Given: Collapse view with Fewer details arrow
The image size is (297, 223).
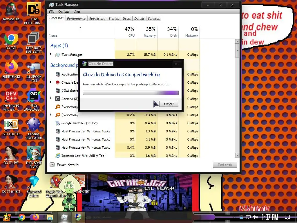Looking at the screenshot, I should coord(52,165).
